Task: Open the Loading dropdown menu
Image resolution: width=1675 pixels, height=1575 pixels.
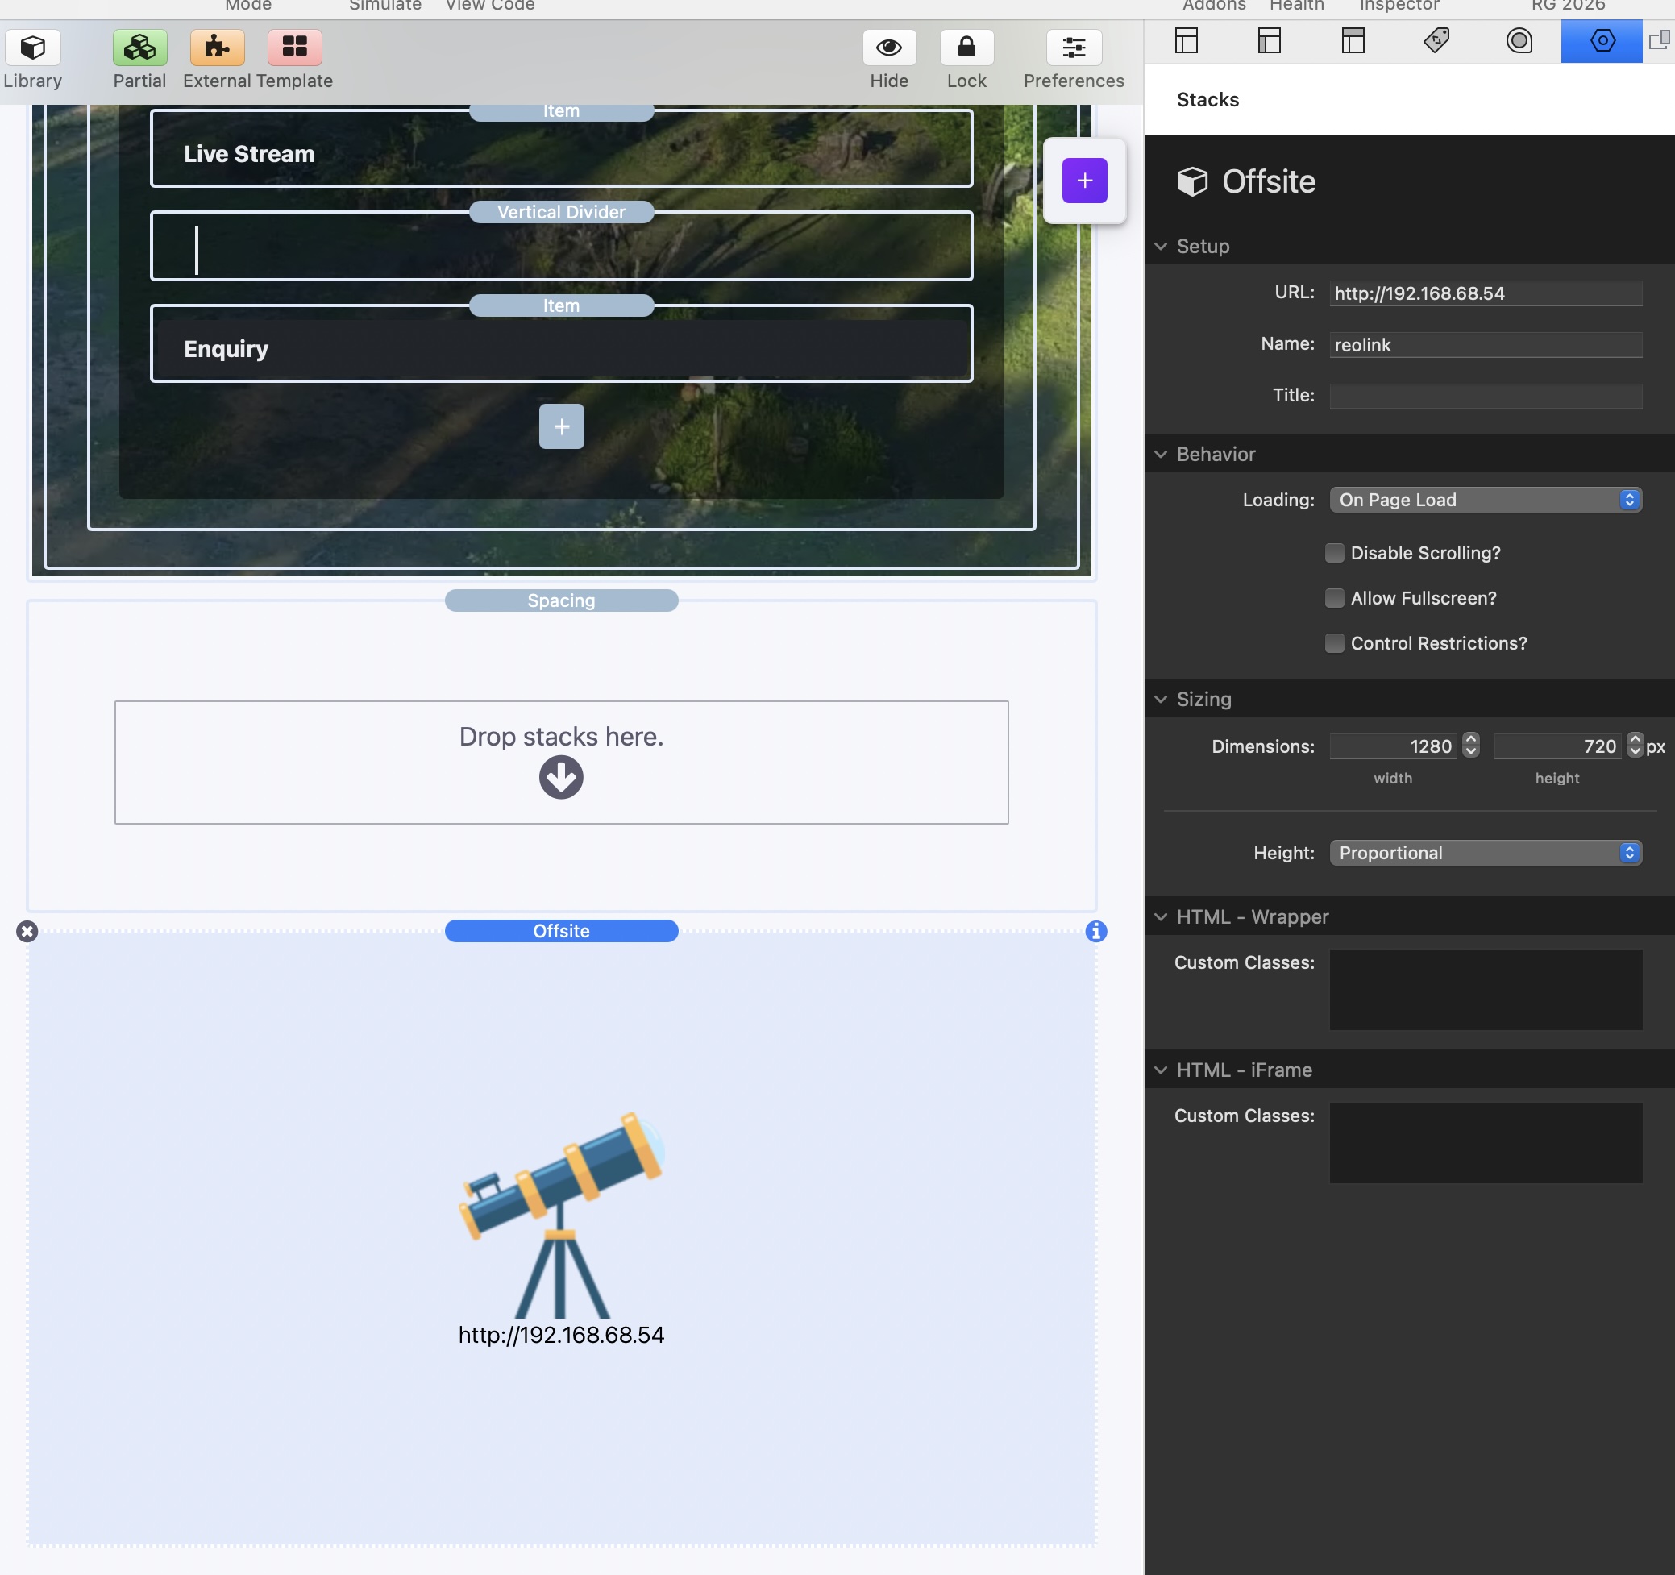Action: 1485,500
